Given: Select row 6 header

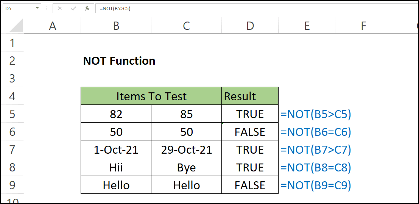Looking at the screenshot, I should coord(12,132).
